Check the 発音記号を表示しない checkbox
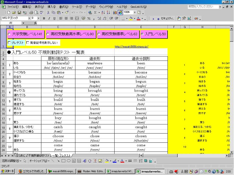This screenshot has height=175, width=234. click(x=27, y=43)
